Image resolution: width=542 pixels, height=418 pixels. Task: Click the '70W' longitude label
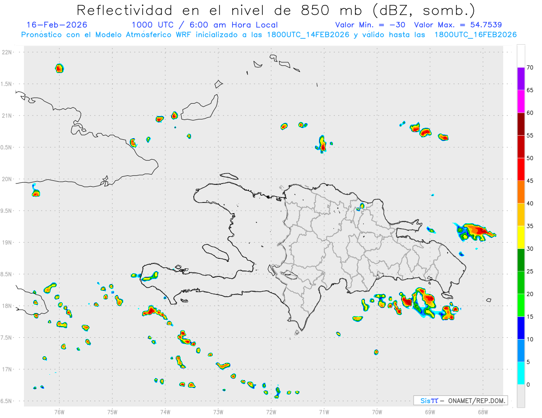[377, 412]
